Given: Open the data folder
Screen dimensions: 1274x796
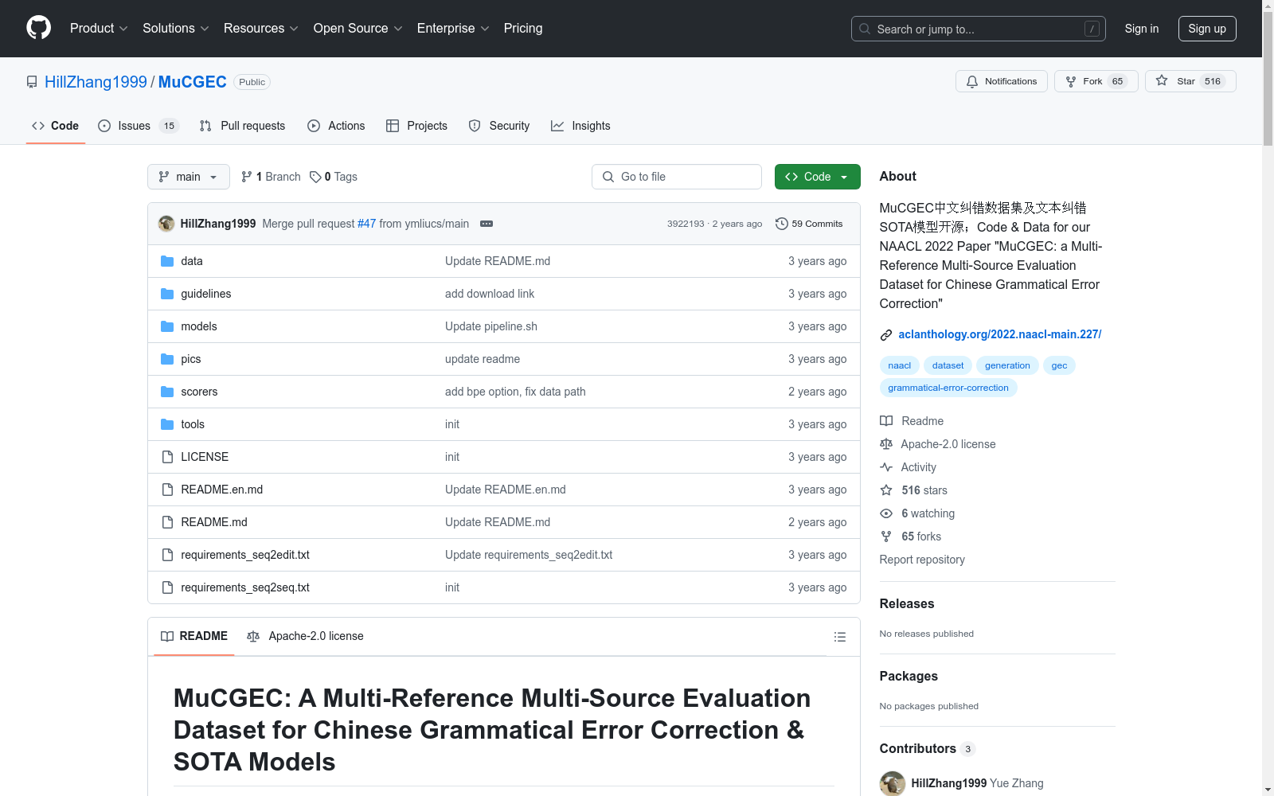Looking at the screenshot, I should (x=192, y=261).
